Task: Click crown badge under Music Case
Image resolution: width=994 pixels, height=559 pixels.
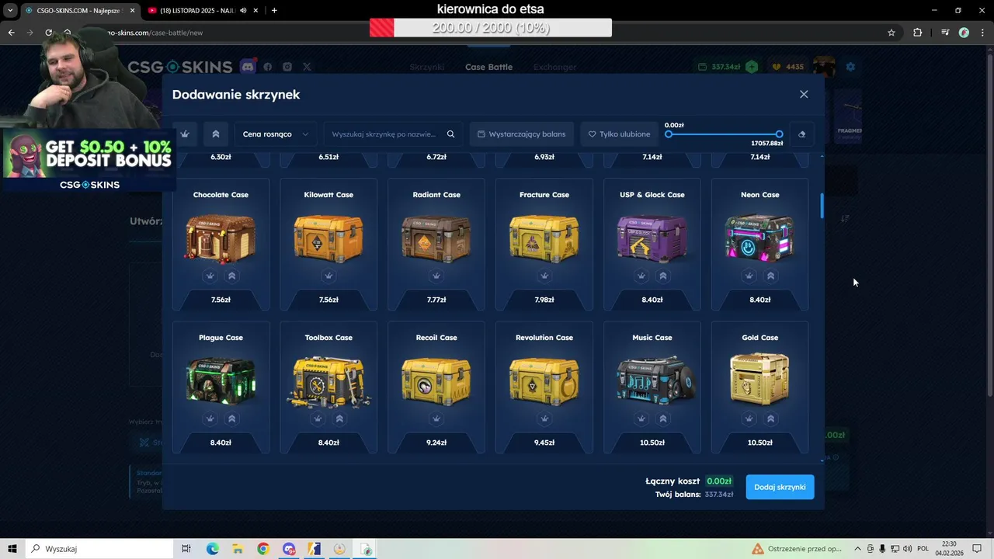Action: coord(641,418)
